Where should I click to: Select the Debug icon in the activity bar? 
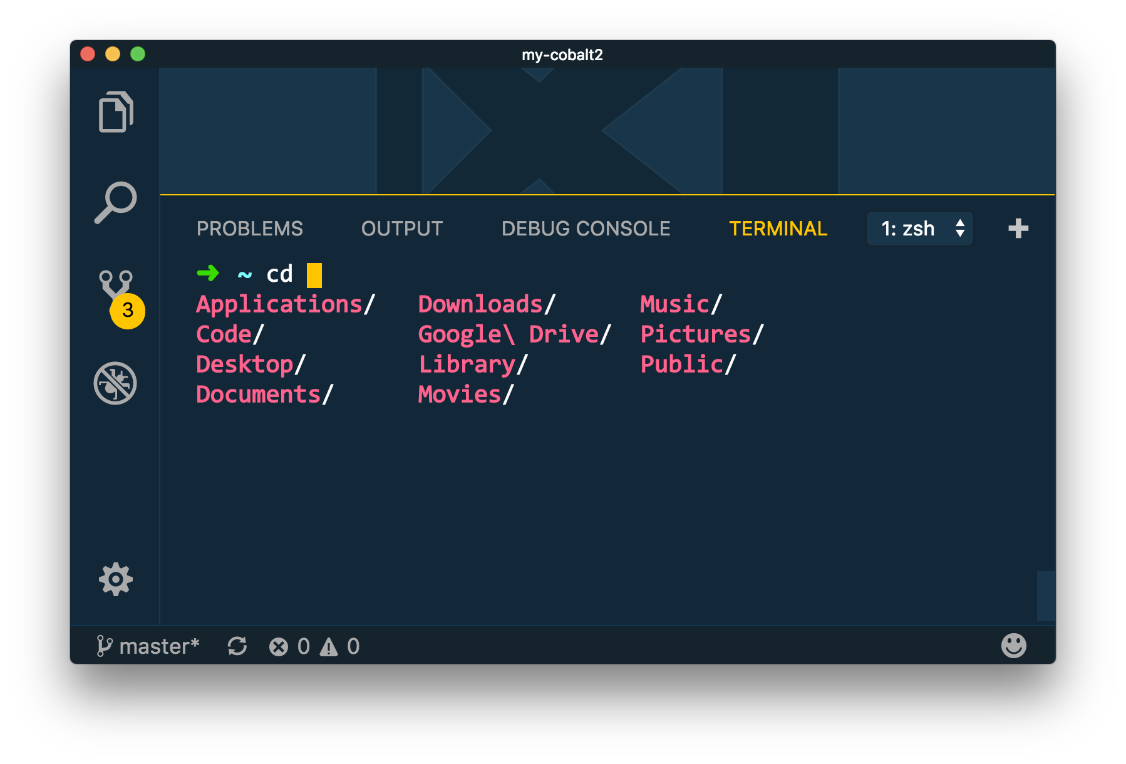point(116,385)
